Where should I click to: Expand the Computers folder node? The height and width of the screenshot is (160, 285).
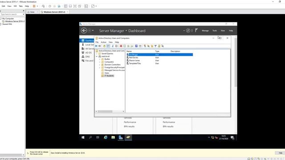click(100, 62)
